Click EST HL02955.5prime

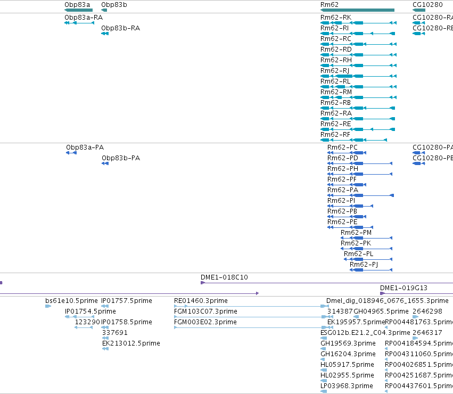pyautogui.click(x=347, y=376)
